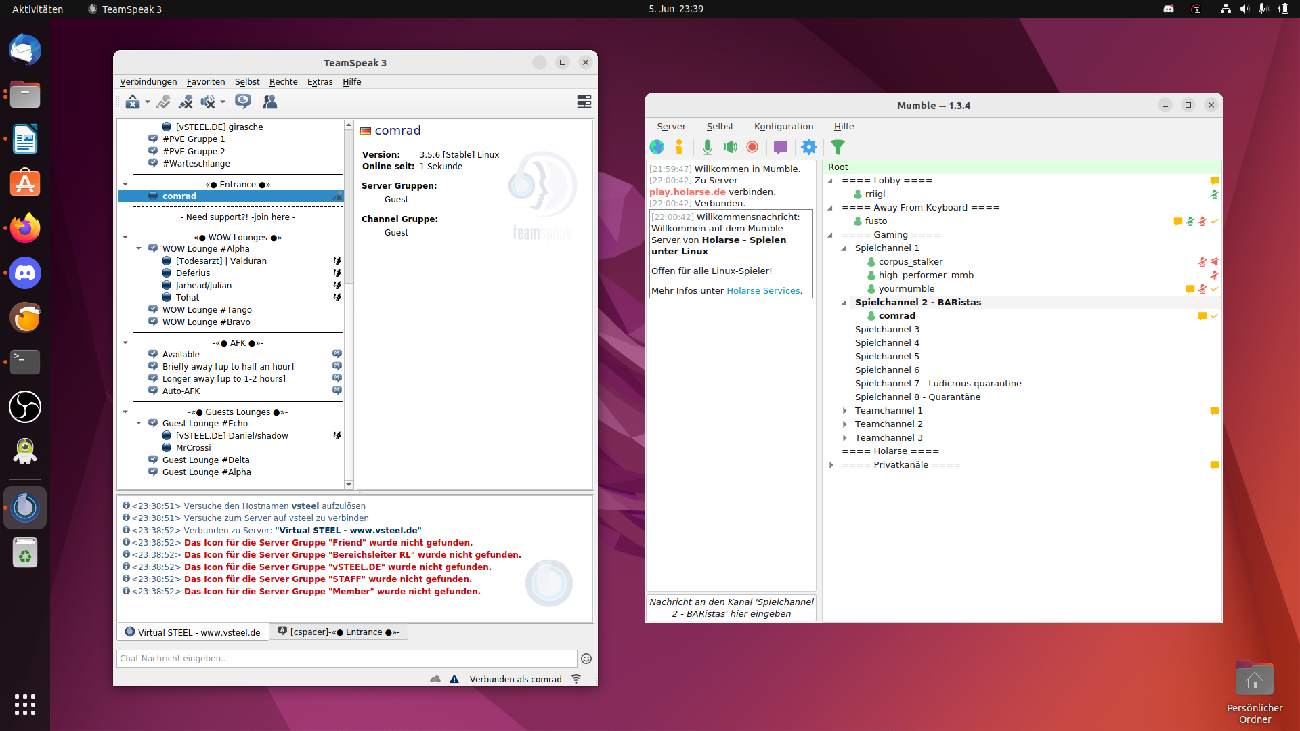Image resolution: width=1300 pixels, height=731 pixels.
Task: Click play.holarse.de server link
Action: pyautogui.click(x=687, y=192)
